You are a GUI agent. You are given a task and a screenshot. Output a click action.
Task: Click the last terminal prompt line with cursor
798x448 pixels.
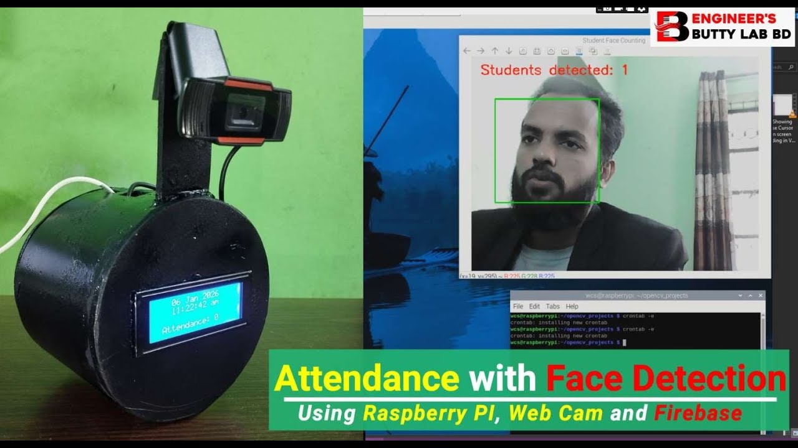[x=567, y=342]
